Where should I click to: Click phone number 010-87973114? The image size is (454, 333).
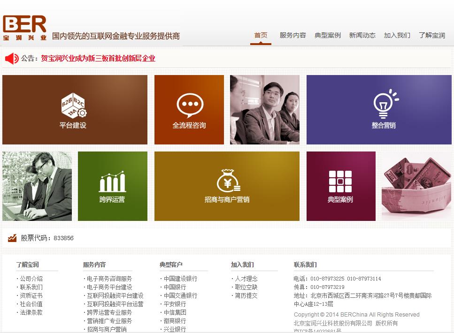coord(364,279)
